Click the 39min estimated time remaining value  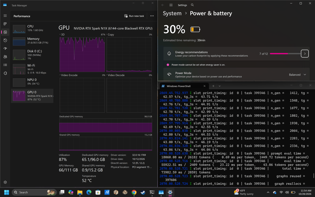tap(201, 40)
